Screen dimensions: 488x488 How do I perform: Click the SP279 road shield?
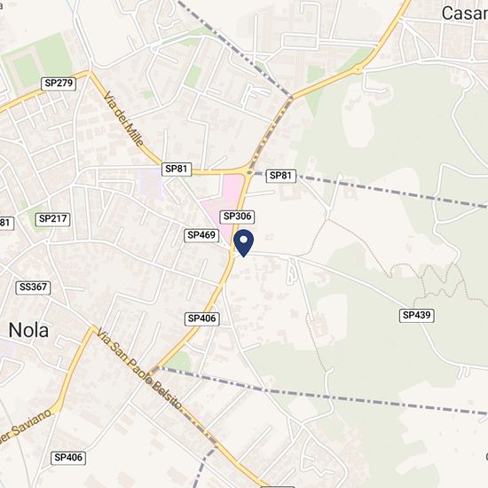(x=59, y=83)
